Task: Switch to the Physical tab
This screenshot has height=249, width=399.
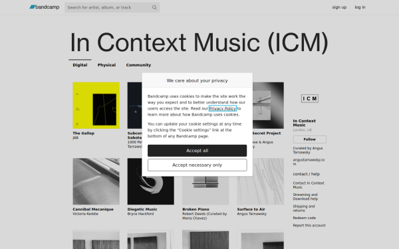Action: click(106, 65)
